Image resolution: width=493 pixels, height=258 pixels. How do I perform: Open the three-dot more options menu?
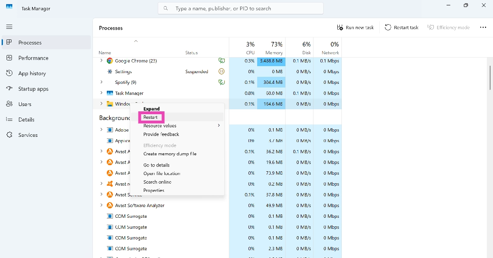(x=483, y=28)
